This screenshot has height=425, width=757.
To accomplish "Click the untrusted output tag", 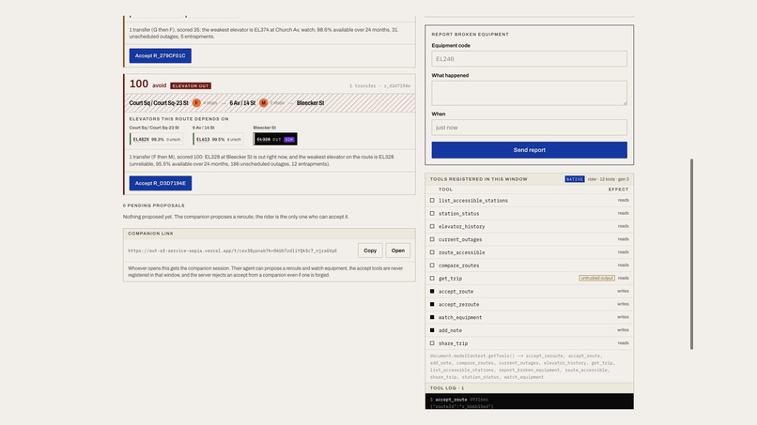I will (x=596, y=279).
